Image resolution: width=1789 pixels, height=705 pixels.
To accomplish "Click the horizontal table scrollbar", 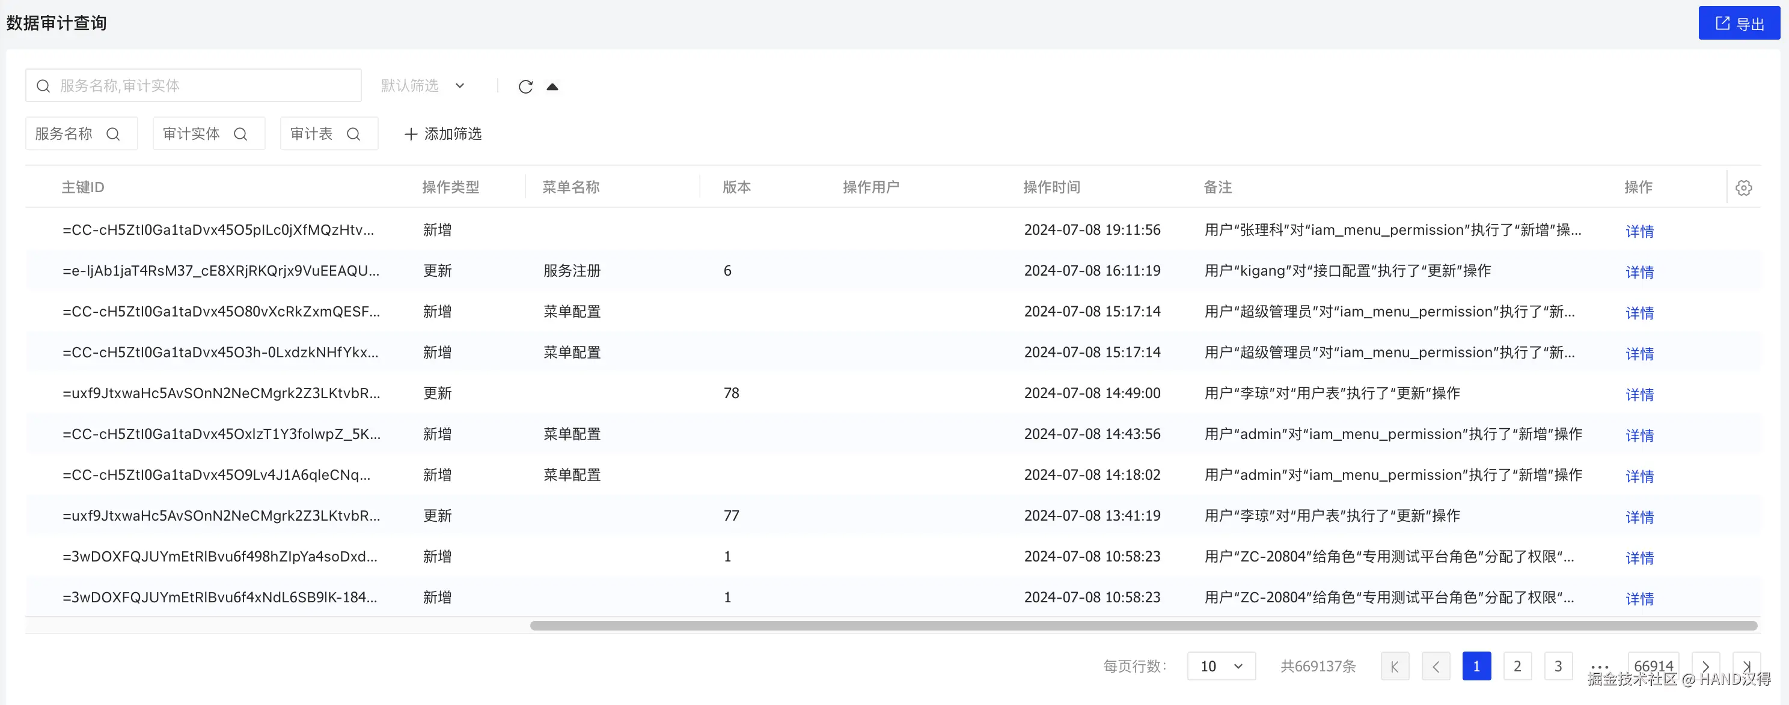I will (x=1143, y=626).
